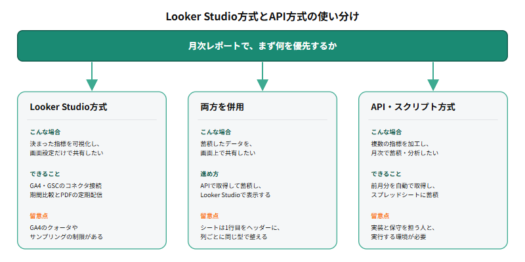
Task: Select the line '画面設定だけで共有したい'
Action: pos(67,153)
